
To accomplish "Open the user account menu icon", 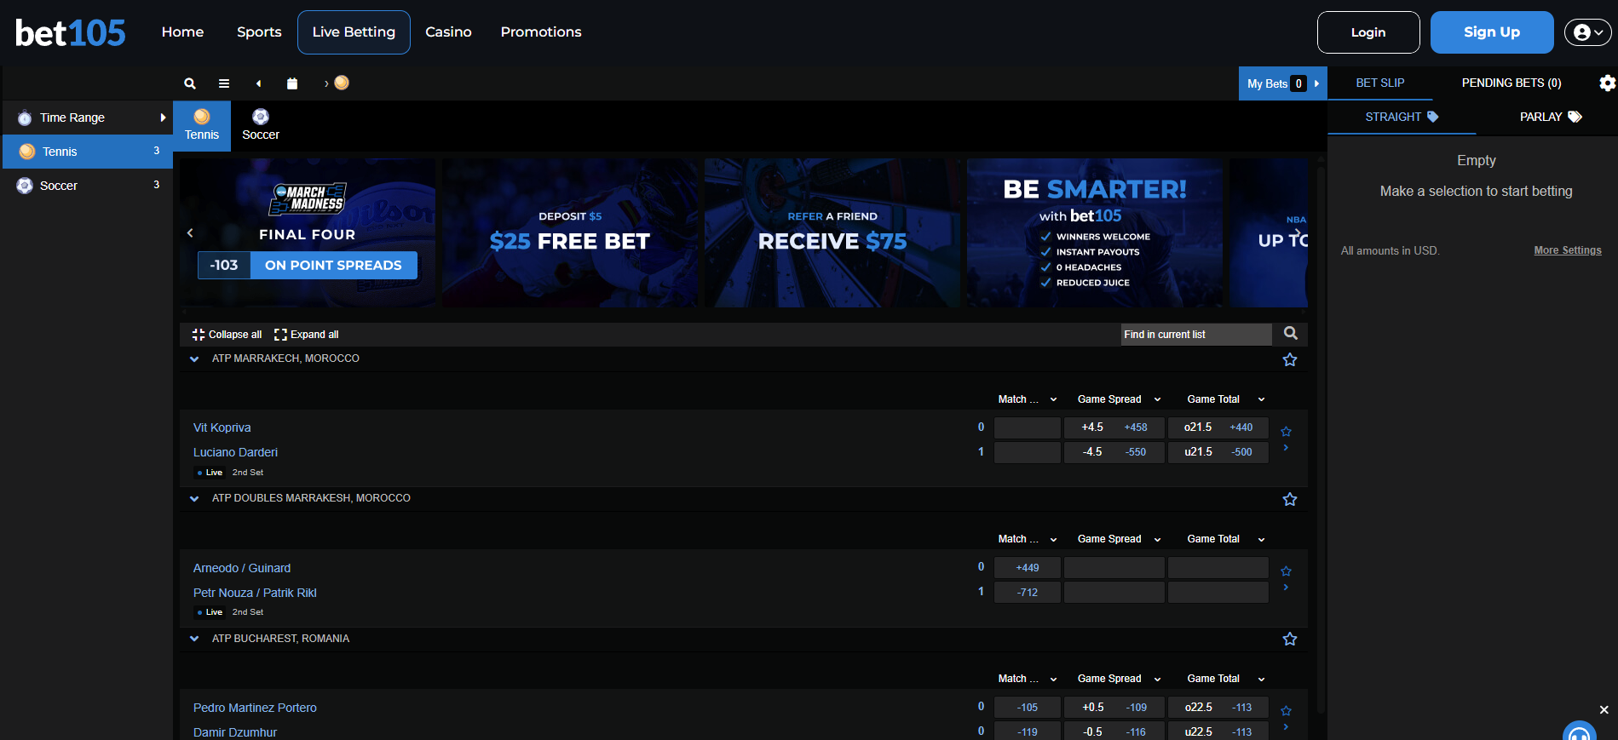I will (1588, 32).
